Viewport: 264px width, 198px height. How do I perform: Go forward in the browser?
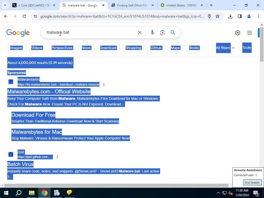[x=15, y=16]
